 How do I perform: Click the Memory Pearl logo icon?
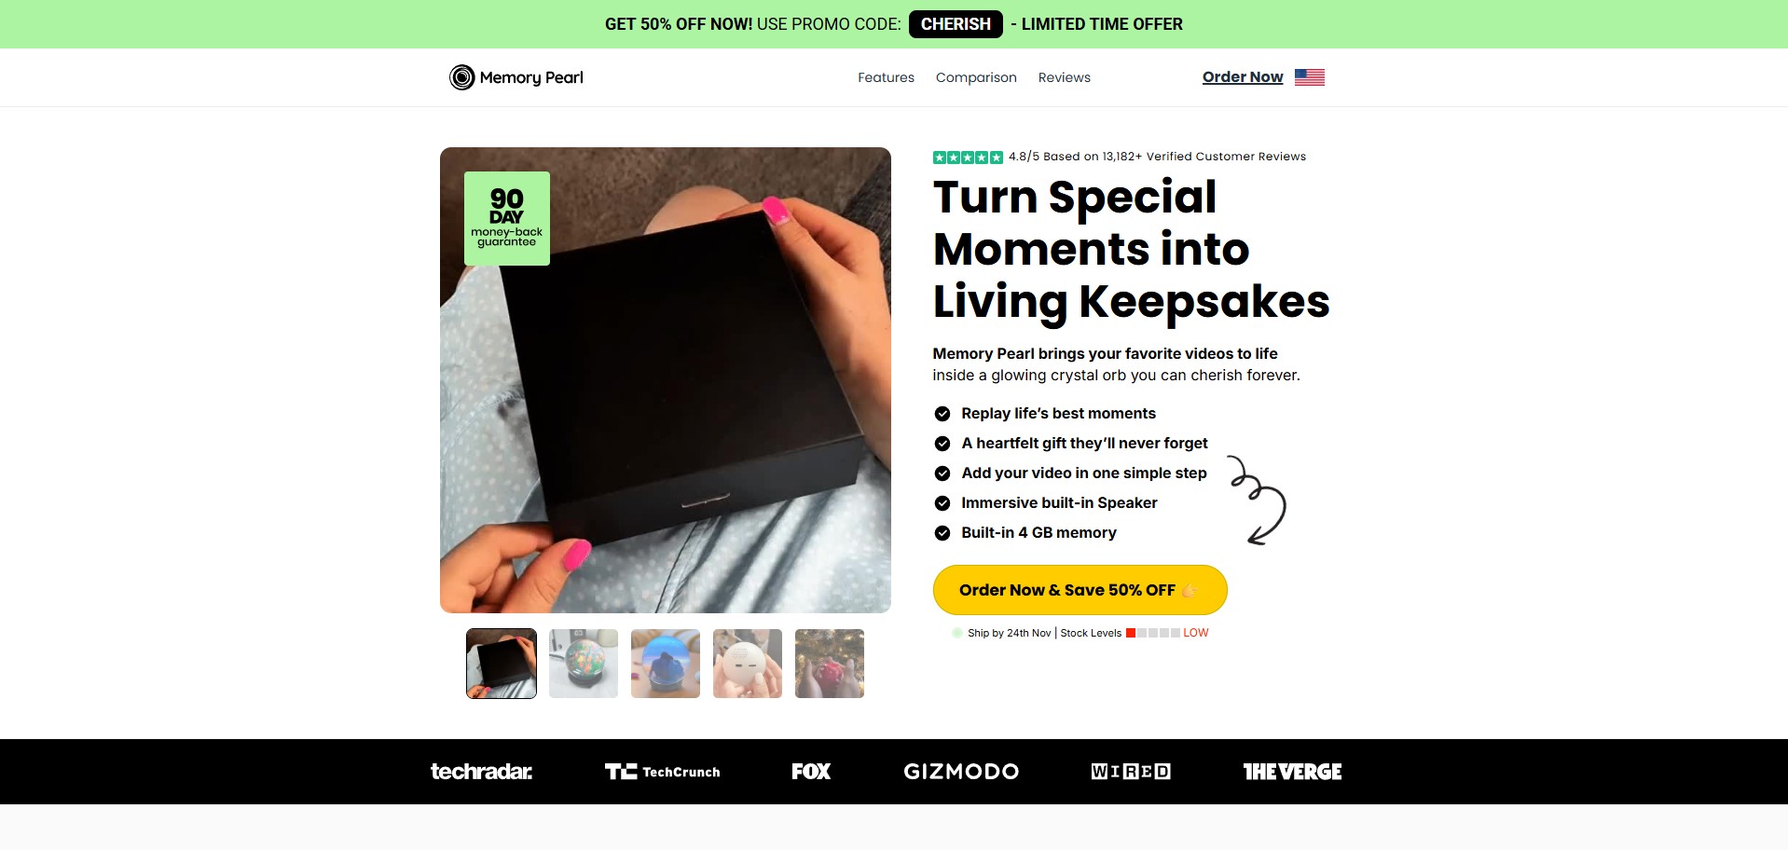coord(461,77)
